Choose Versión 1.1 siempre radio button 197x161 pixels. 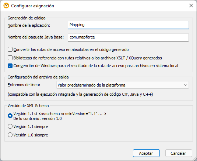point(10,127)
